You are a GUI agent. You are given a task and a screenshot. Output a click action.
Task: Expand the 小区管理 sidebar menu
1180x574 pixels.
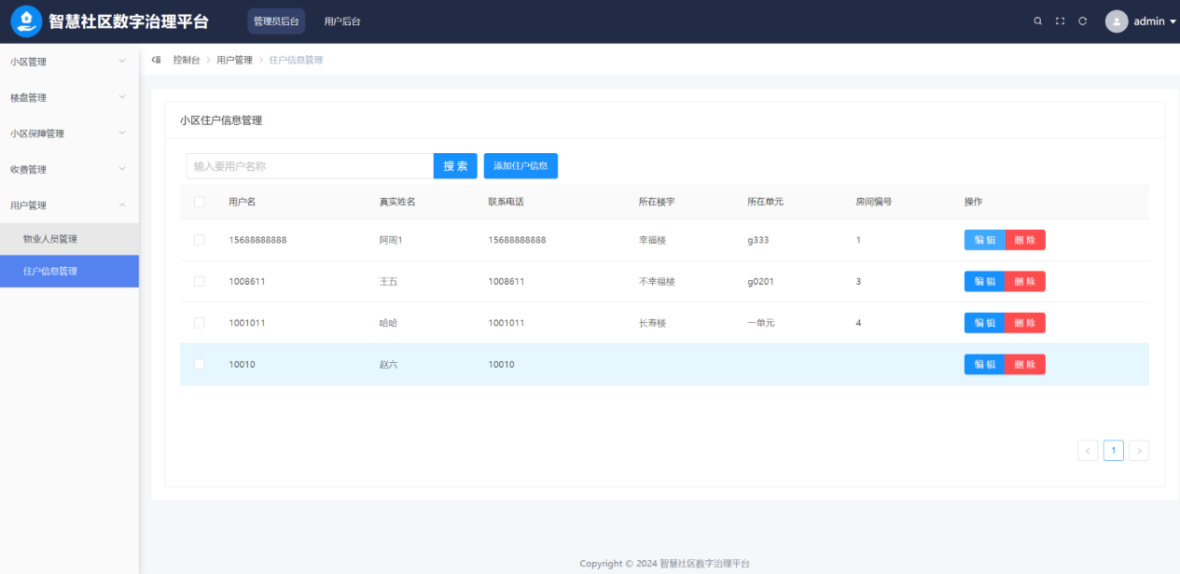click(69, 62)
